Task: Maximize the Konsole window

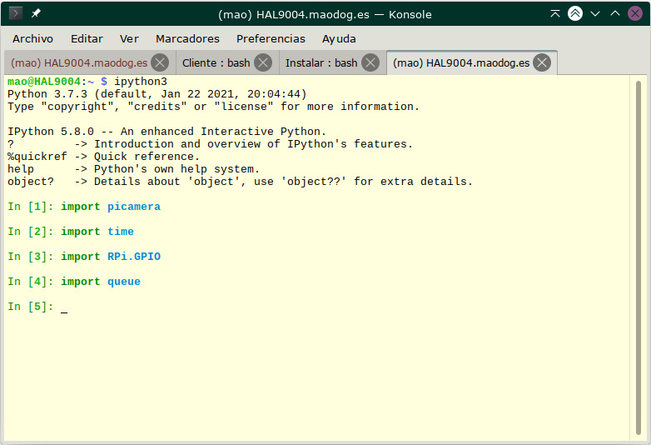Action: coord(615,14)
